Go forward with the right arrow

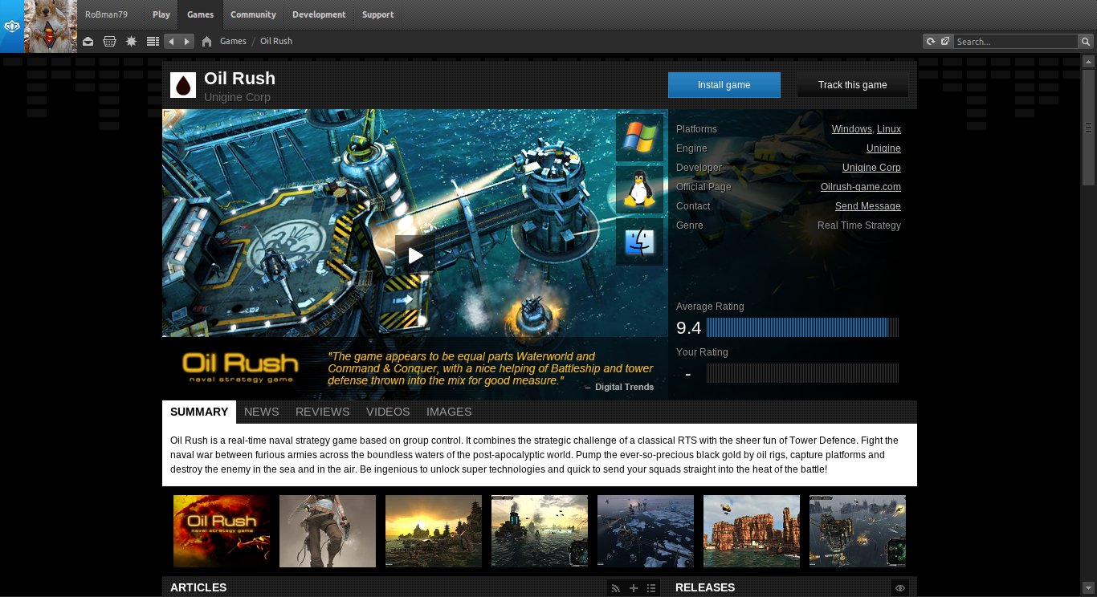(187, 41)
